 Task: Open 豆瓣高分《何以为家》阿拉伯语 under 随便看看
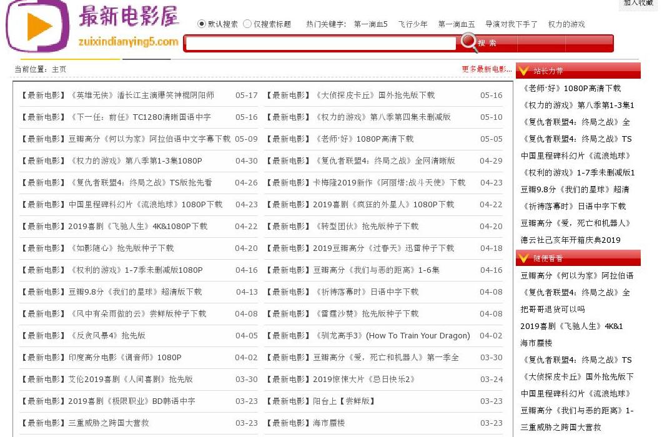click(577, 275)
